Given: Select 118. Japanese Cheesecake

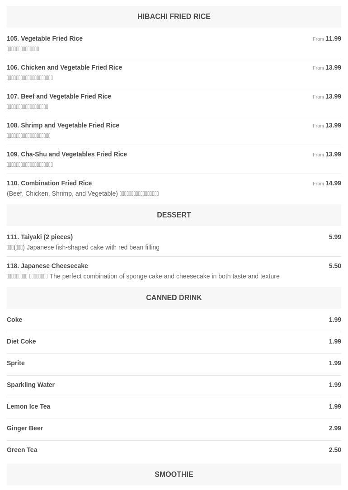Looking at the screenshot, I should tap(174, 271).
